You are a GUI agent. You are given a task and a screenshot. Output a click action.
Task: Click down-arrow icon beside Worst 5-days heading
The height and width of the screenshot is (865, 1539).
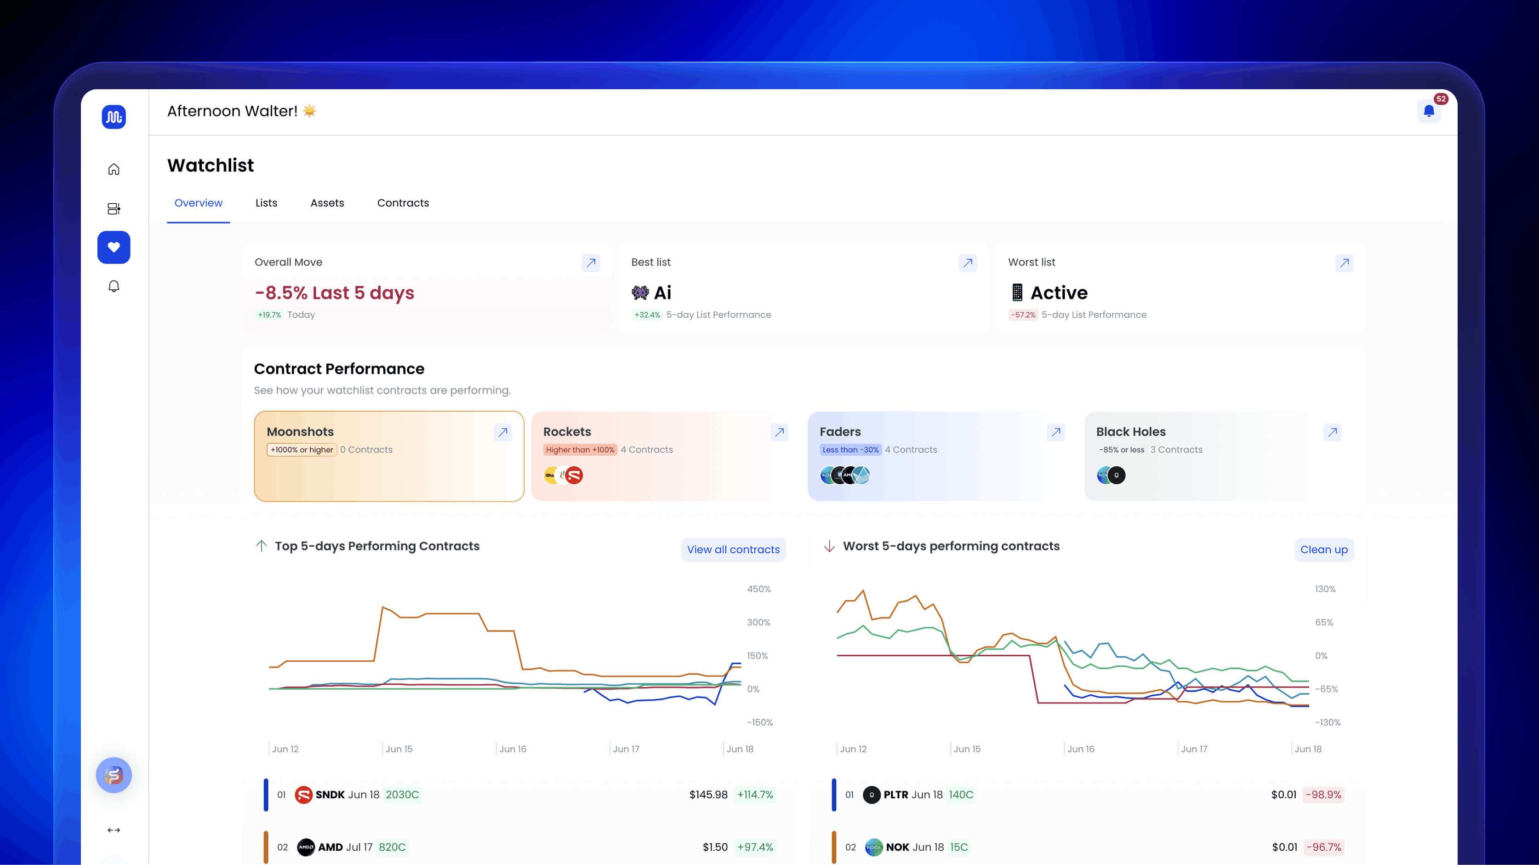point(829,546)
